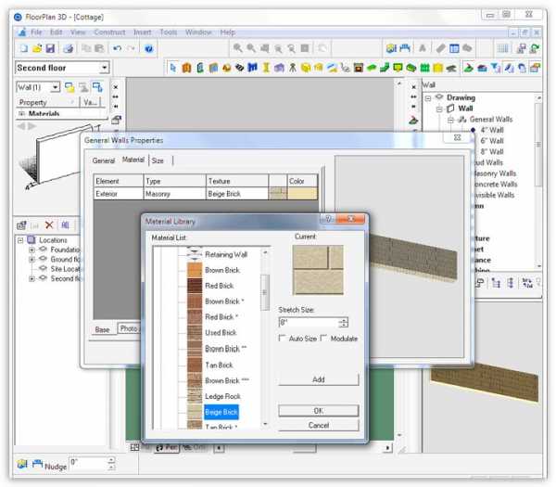The image size is (556, 487).
Task: Switch to the Size tab in Walls Properties
Action: 158,160
